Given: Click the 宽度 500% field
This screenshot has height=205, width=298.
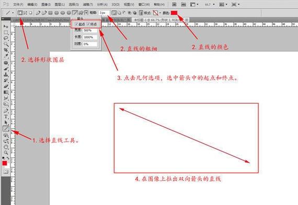Looking at the screenshot, I should (90, 30).
